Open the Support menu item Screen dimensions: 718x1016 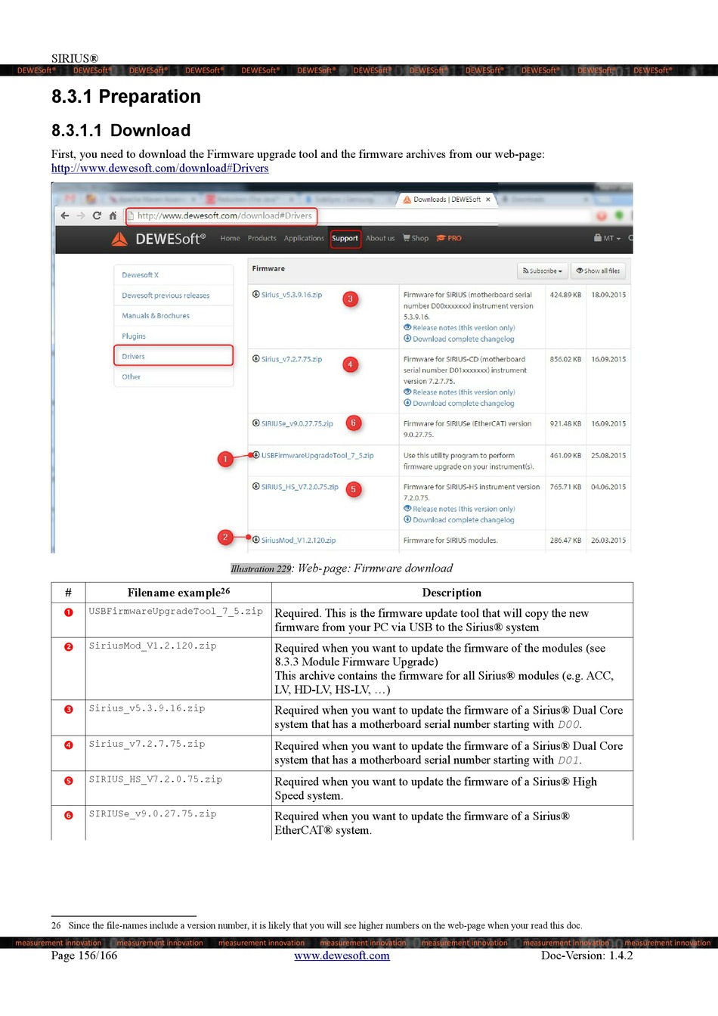(345, 238)
